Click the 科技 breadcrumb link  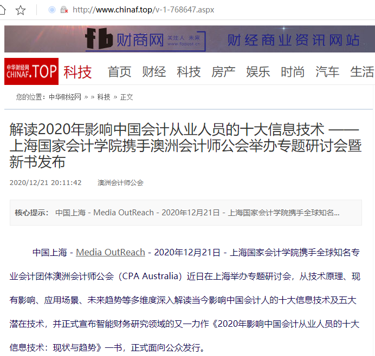(104, 97)
